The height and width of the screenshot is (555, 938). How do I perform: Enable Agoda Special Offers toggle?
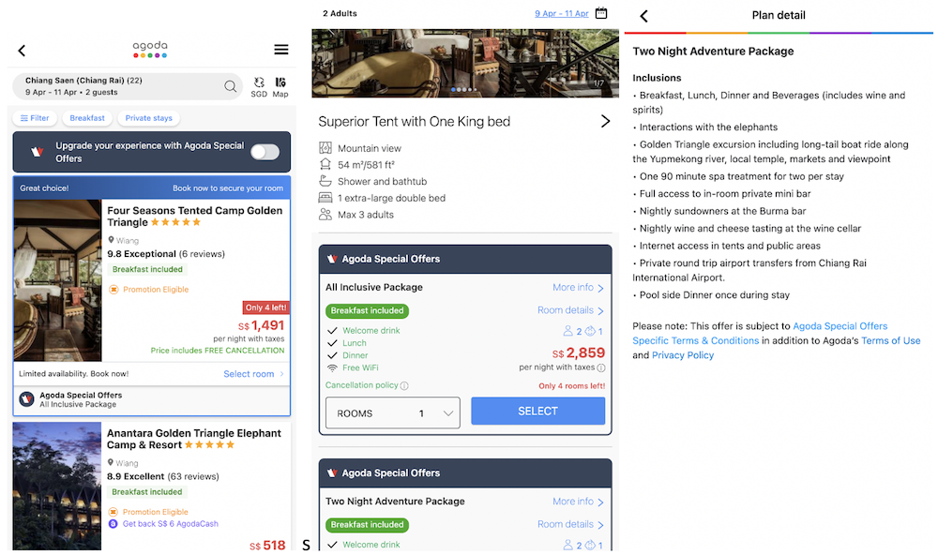coord(265,152)
